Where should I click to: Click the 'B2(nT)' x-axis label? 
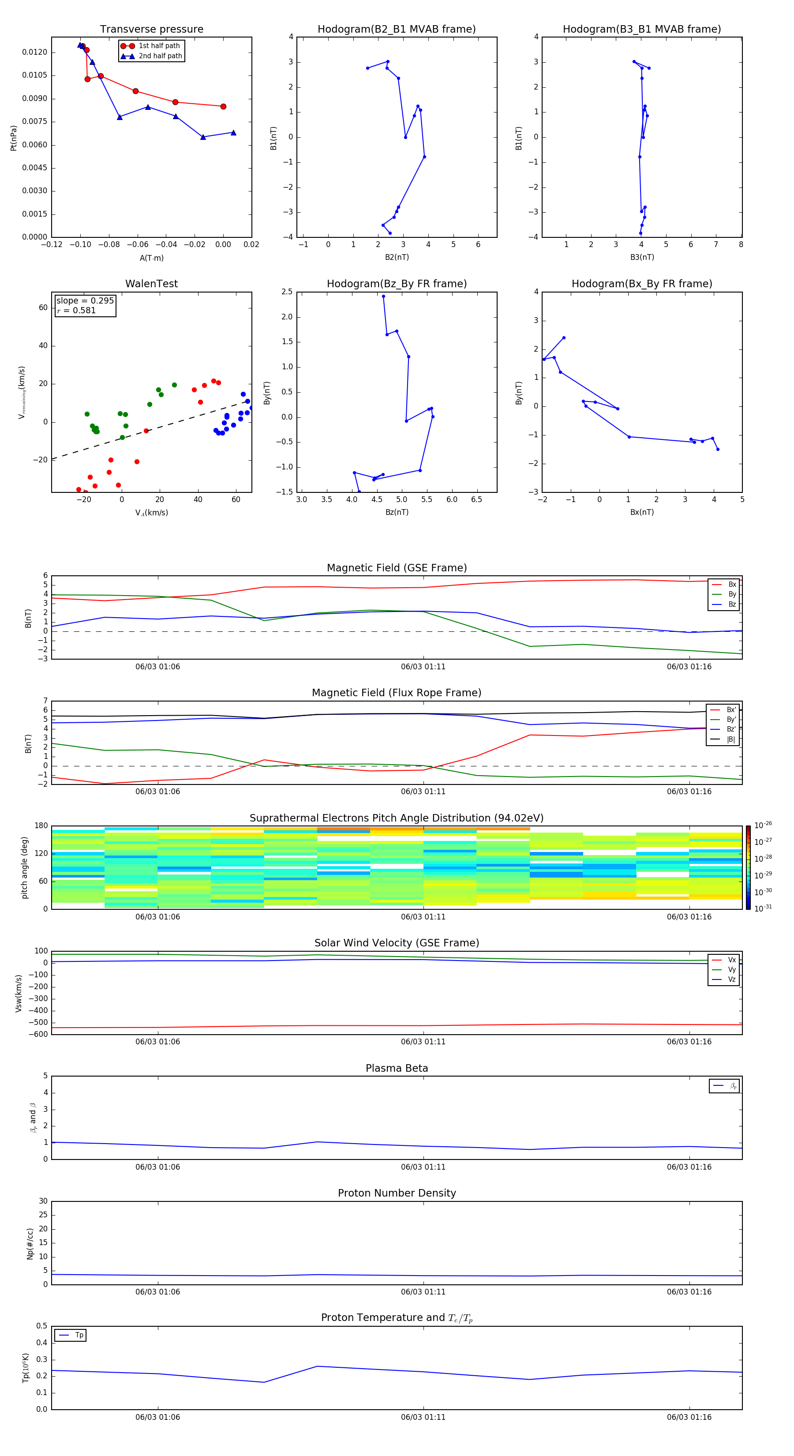point(397,257)
